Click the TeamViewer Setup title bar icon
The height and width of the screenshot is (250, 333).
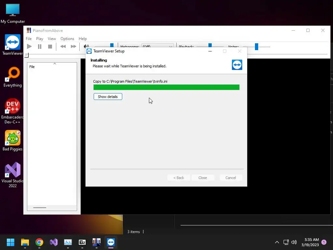[89, 51]
